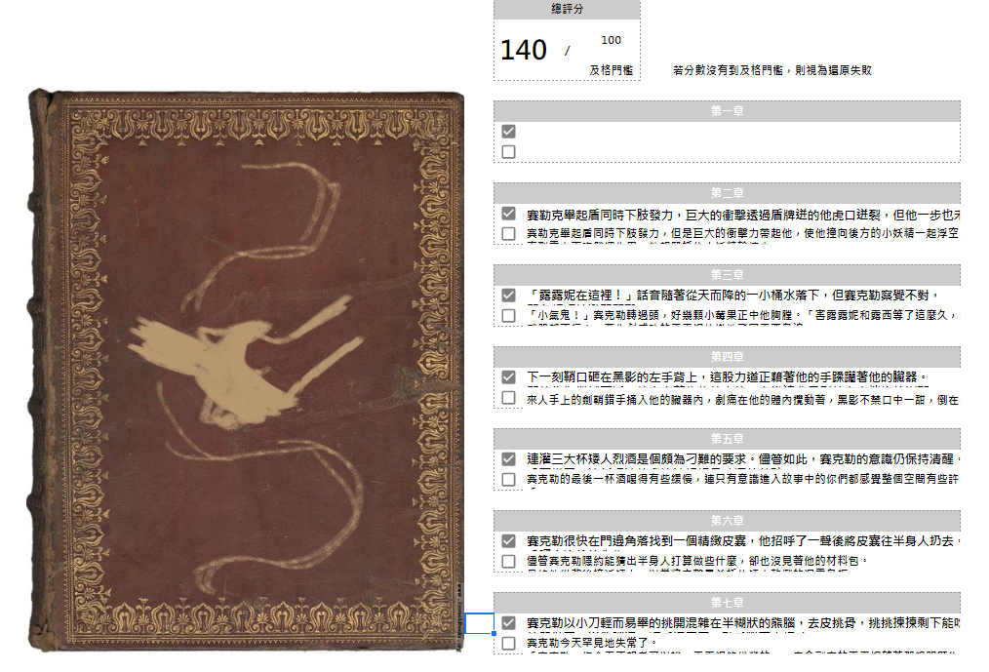
Task: Tick the unchecked second option in 第五章
Action: click(x=508, y=480)
